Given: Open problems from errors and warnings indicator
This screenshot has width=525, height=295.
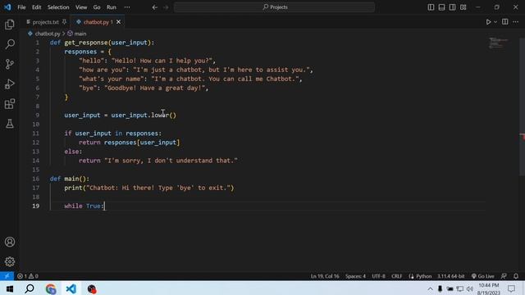Looking at the screenshot, I should tap(28, 276).
